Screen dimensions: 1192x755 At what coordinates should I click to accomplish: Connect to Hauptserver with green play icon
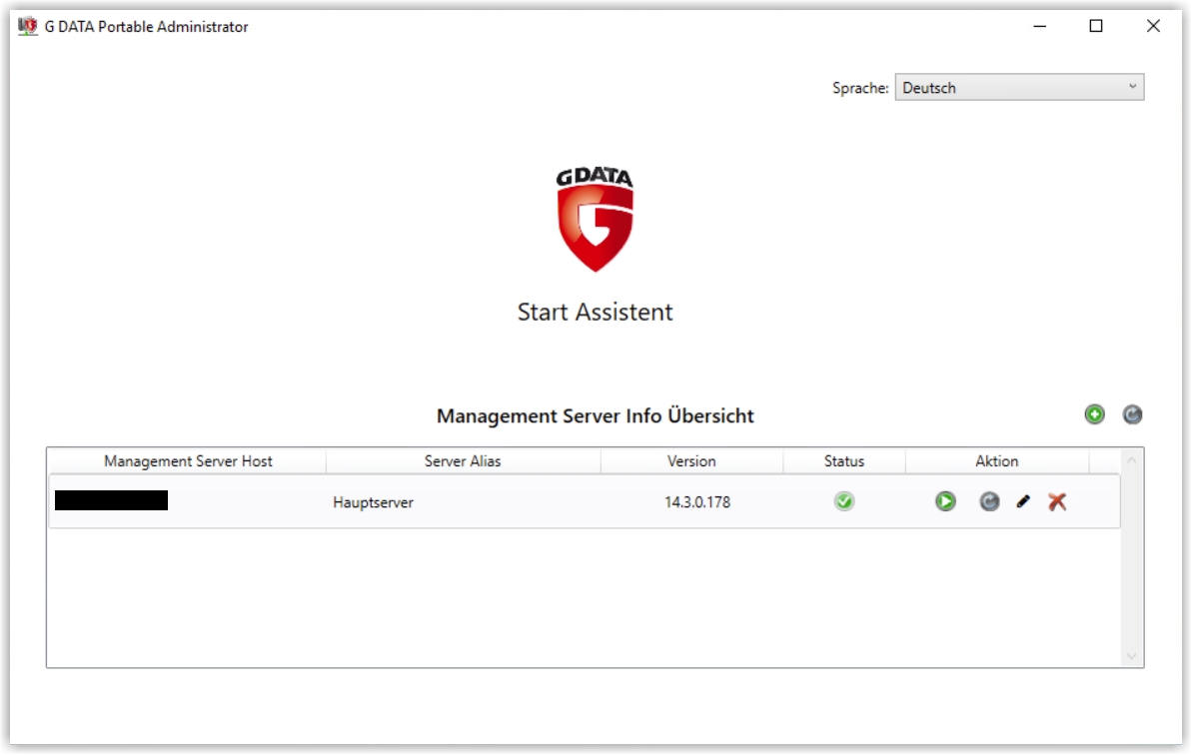(945, 502)
